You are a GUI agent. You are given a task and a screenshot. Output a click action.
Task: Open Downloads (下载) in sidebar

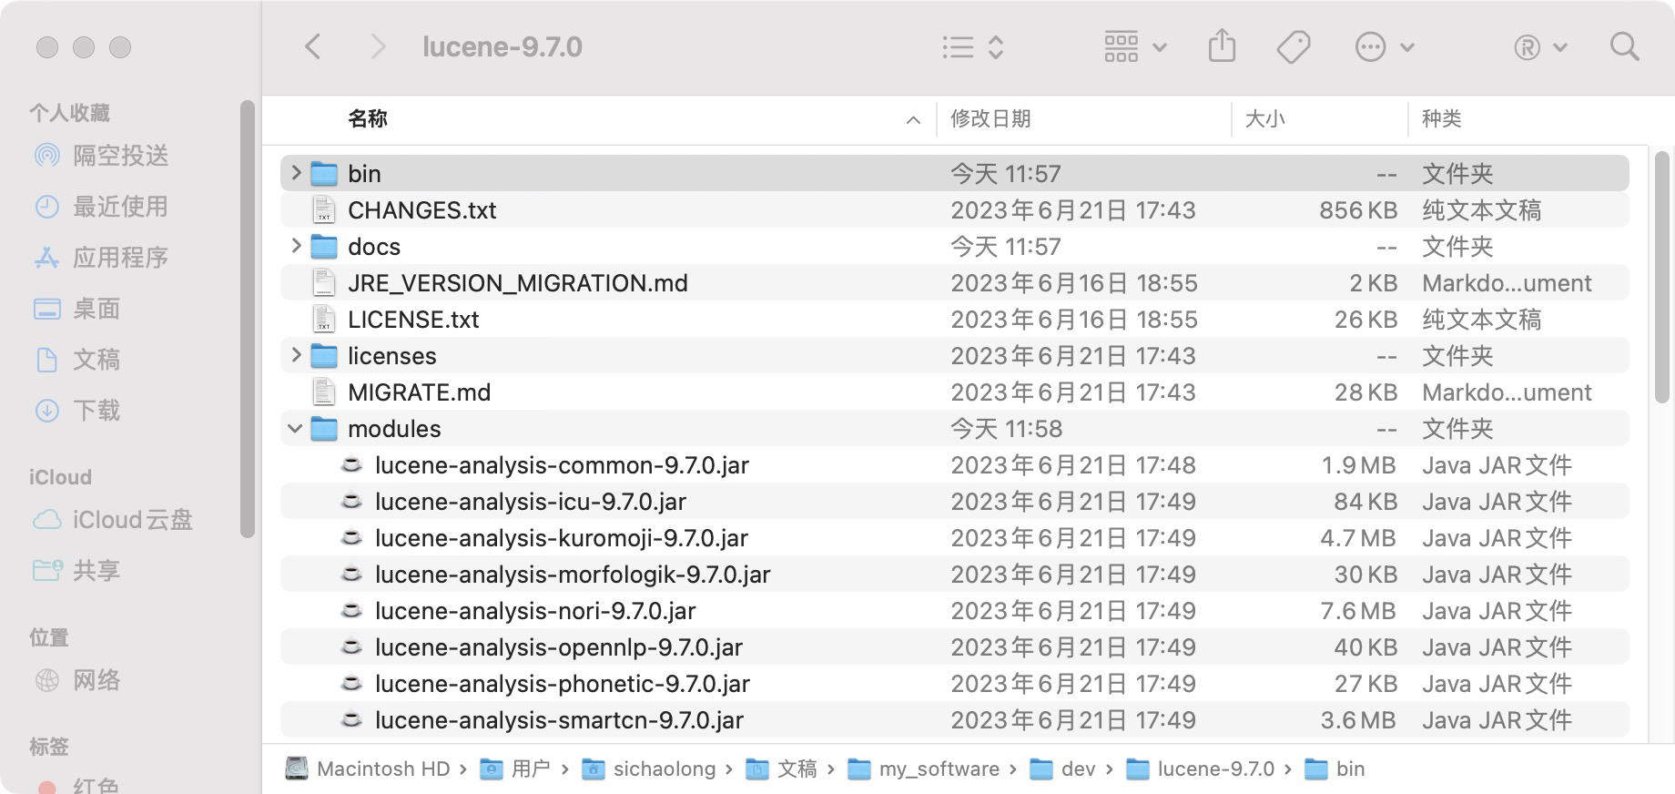(x=77, y=411)
